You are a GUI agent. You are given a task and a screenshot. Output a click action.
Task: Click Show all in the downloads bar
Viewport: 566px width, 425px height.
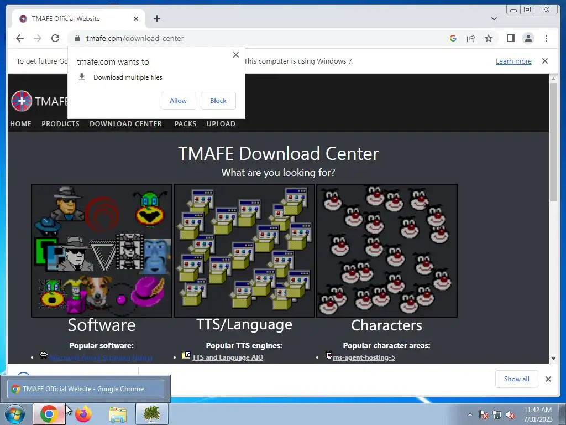pos(517,379)
